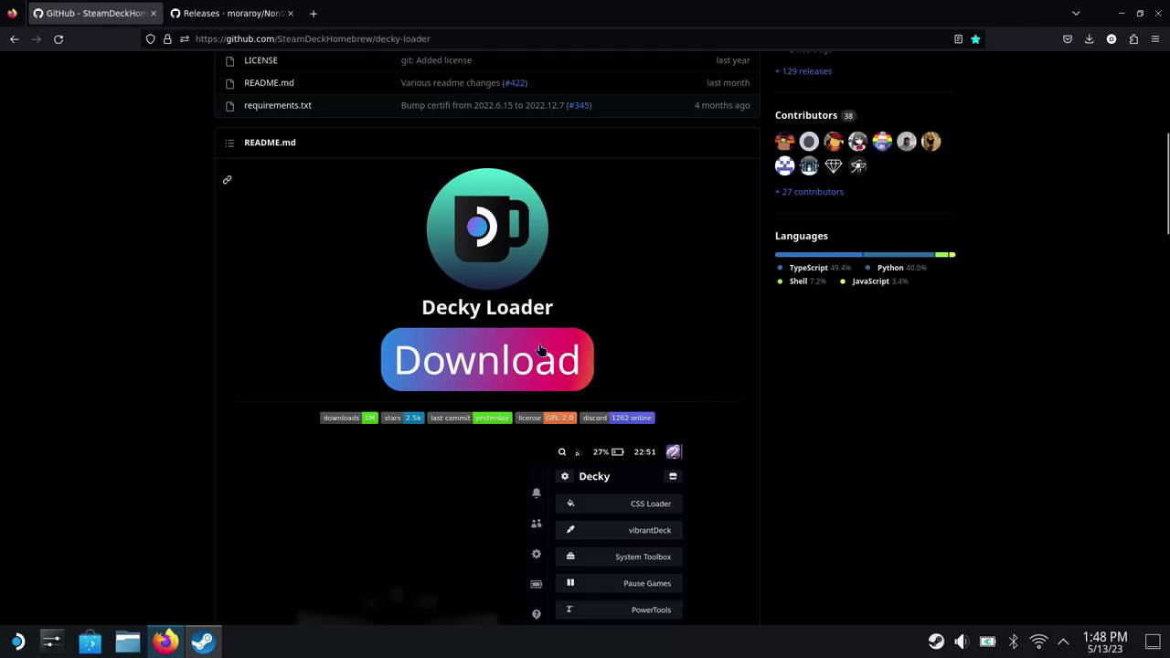The width and height of the screenshot is (1170, 658).
Task: Open the Firefox account icon
Action: pos(1111,39)
